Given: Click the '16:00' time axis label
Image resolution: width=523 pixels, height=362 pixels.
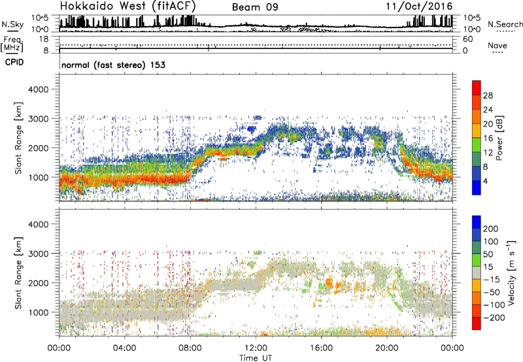Looking at the screenshot, I should [321, 348].
